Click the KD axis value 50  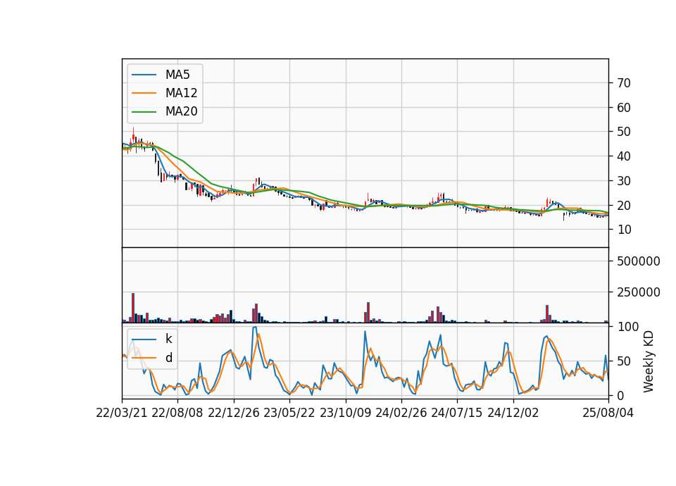tap(624, 361)
